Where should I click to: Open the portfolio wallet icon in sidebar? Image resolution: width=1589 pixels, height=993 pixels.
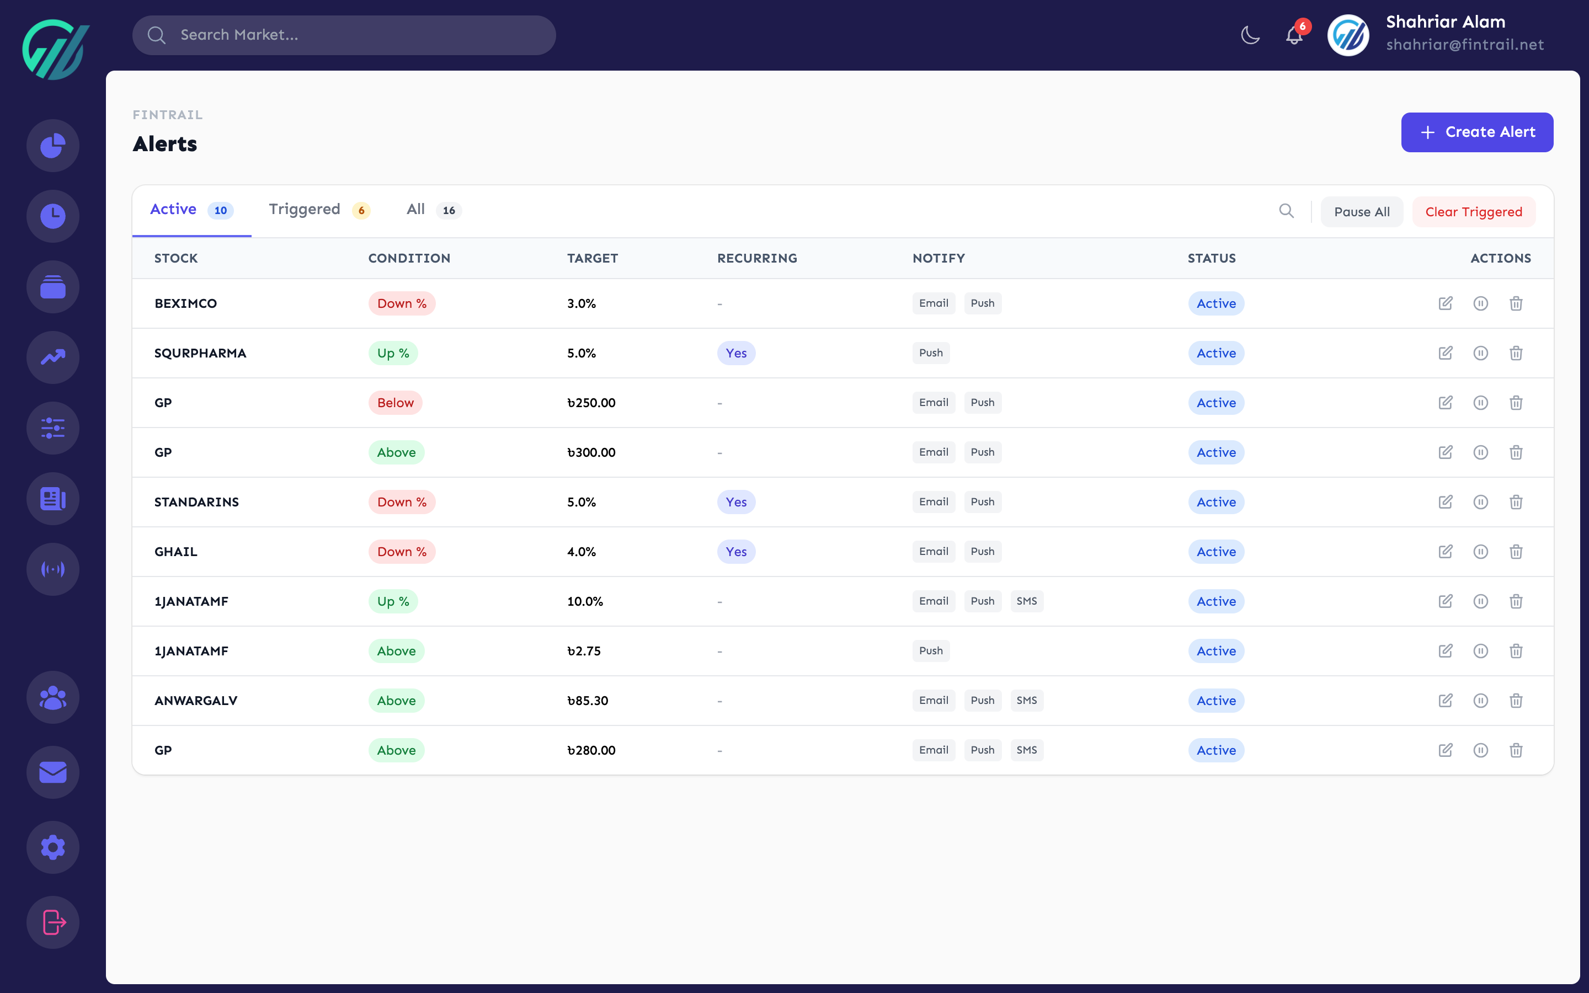pyautogui.click(x=52, y=286)
